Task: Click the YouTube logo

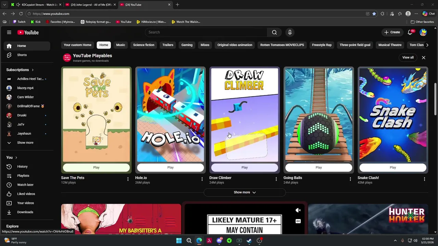Action: point(28,32)
